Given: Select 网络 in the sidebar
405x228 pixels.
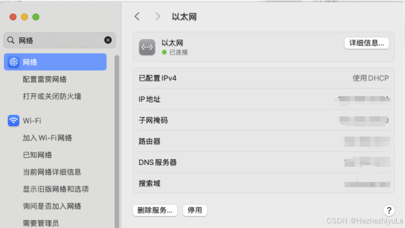Looking at the screenshot, I should 55,62.
